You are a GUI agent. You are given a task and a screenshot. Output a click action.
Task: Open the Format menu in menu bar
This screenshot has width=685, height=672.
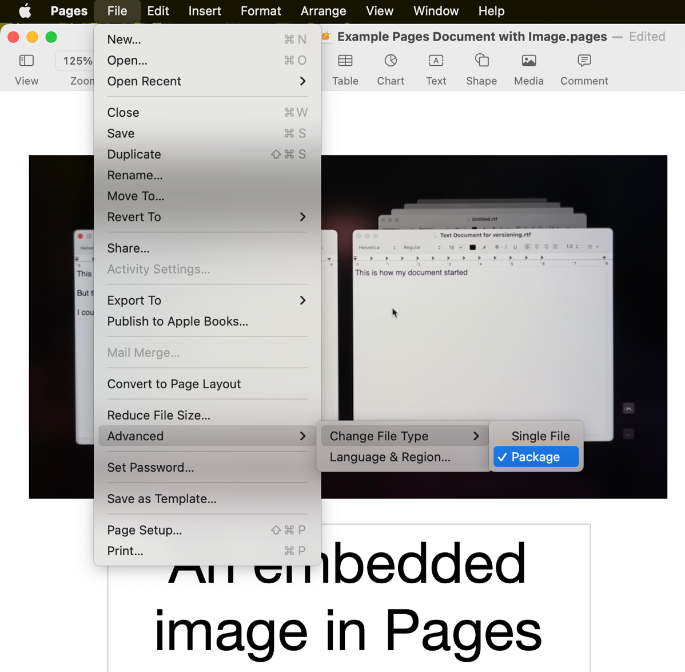coord(260,11)
